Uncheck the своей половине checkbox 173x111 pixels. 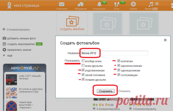83,75
